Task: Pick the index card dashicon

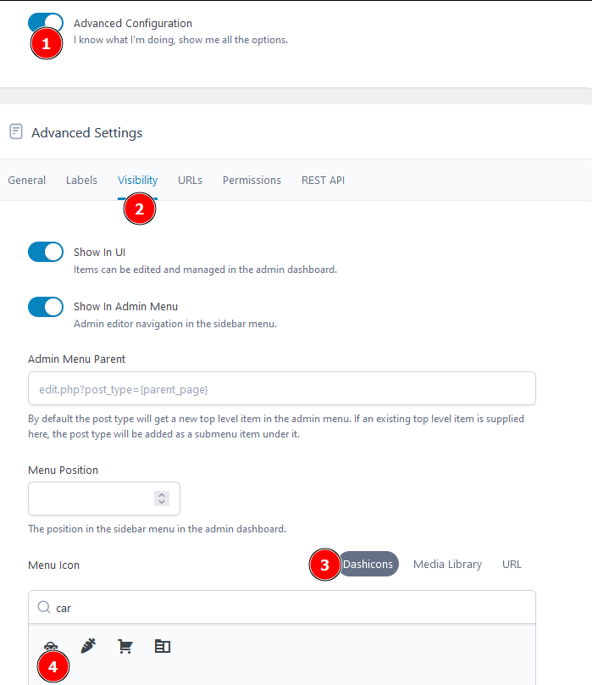Action: coord(163,646)
